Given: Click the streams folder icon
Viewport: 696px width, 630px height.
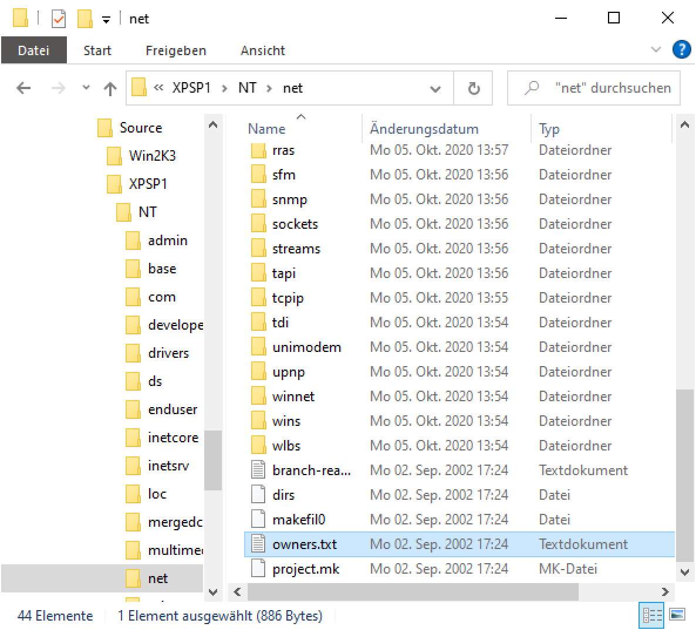Looking at the screenshot, I should pyautogui.click(x=258, y=249).
